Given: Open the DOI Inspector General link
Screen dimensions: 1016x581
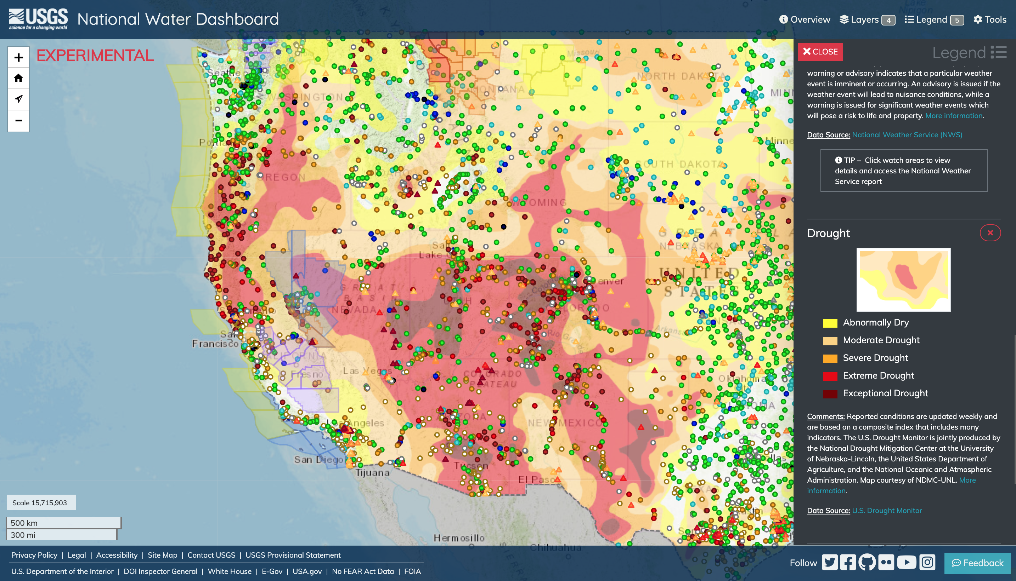Looking at the screenshot, I should [160, 571].
